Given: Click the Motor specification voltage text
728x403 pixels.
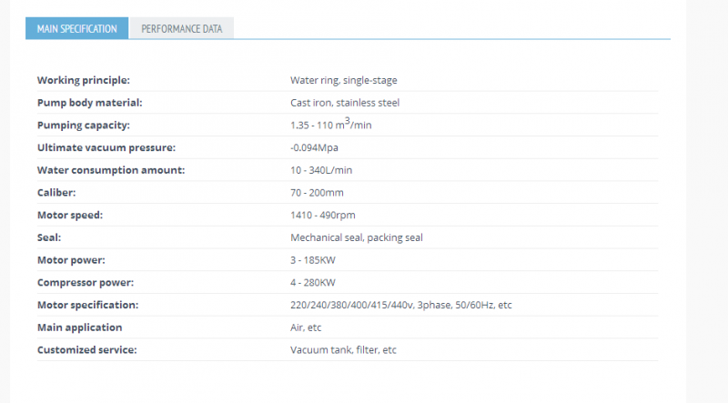Looking at the screenshot, I should coord(401,305).
